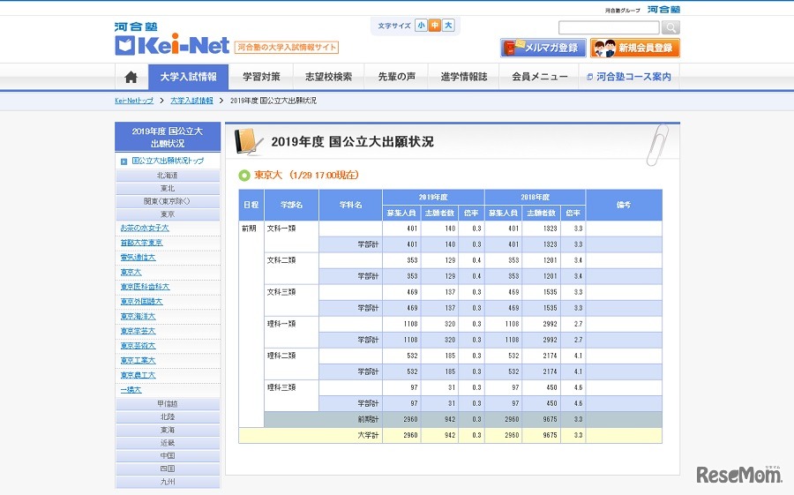The width and height of the screenshot is (794, 495).
Task: Click the search magnifier button
Action: [x=670, y=27]
